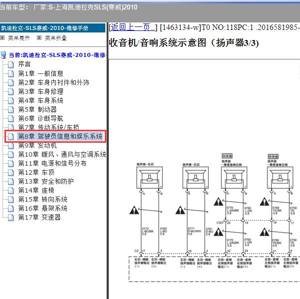Open 第6章 诊断导航
The image size is (300, 299).
coord(40,118)
